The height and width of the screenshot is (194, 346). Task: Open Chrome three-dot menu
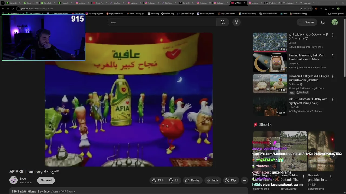point(343,9)
